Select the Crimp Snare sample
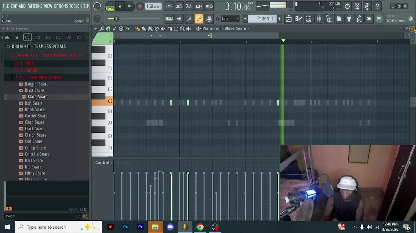Screen dimensions: 416x233 [x=35, y=148]
